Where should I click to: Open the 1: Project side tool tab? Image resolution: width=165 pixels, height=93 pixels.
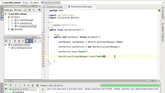tap(2, 13)
